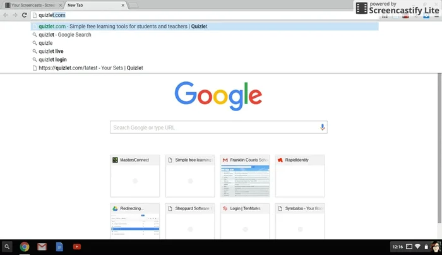The width and height of the screenshot is (442, 255).
Task: Launch YouTube from the shelf
Action: pyautogui.click(x=76, y=247)
